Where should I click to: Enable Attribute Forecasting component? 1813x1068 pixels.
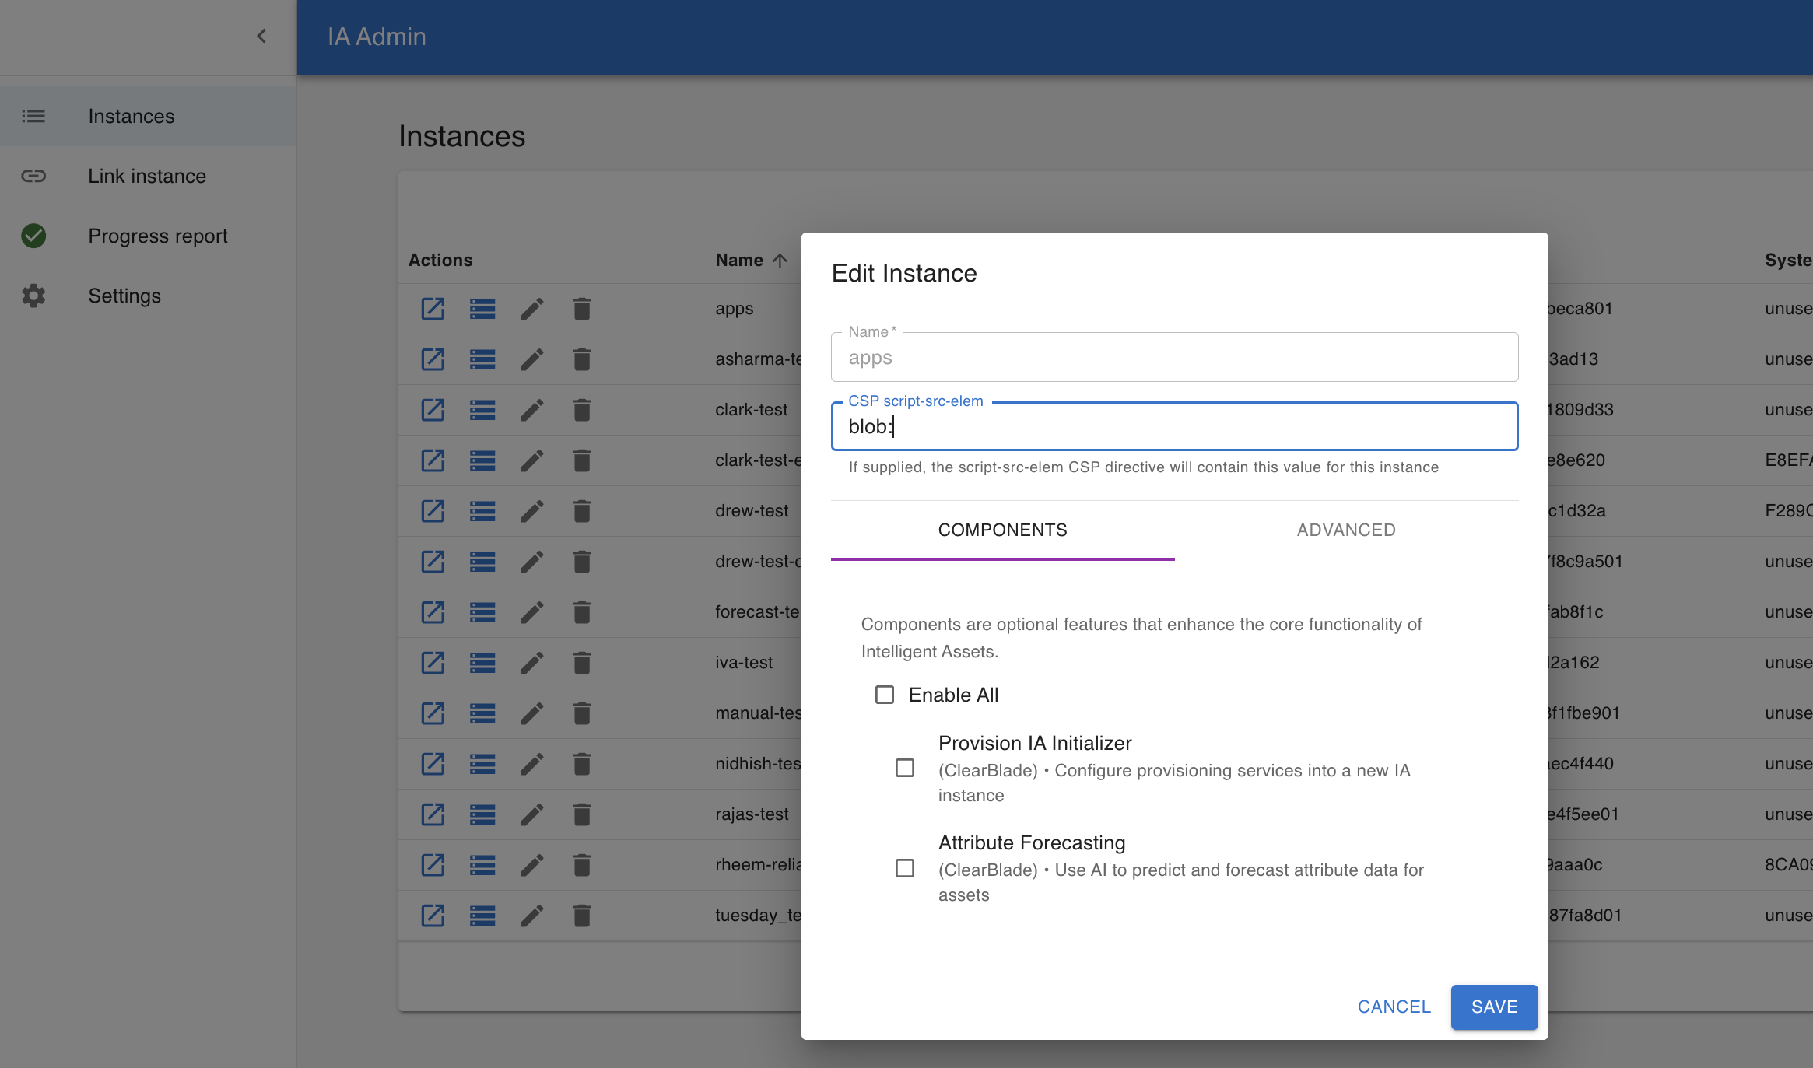[x=905, y=868]
